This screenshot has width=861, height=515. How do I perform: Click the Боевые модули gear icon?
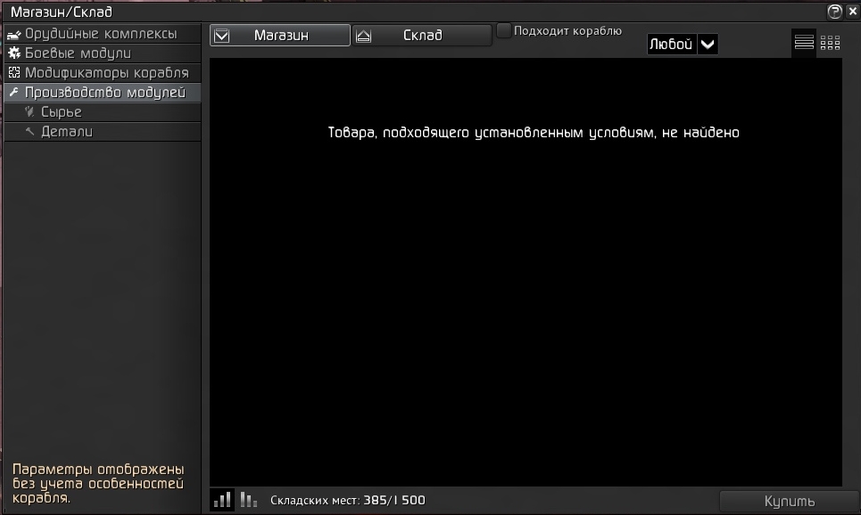[13, 53]
